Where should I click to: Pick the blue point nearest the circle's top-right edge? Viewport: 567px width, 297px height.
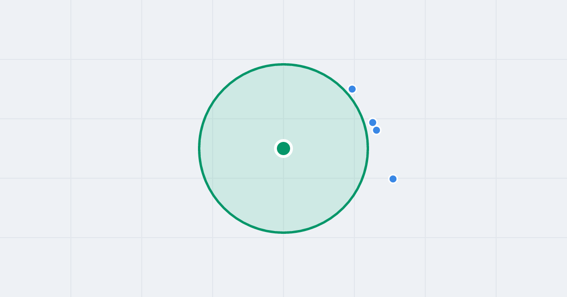[x=352, y=89]
